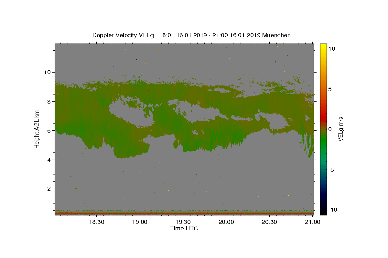Click the 20:30 time tick label

point(269,222)
